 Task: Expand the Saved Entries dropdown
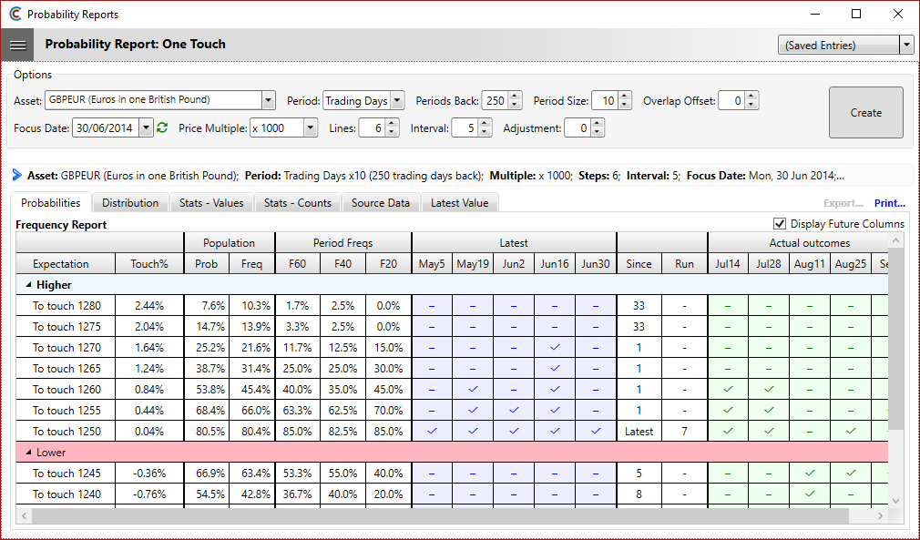point(905,46)
